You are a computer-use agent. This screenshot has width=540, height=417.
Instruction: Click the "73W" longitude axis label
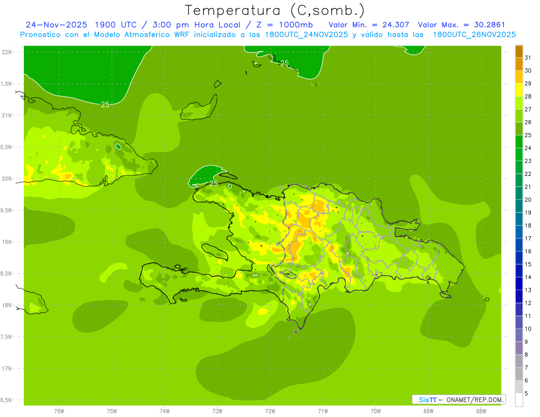click(217, 411)
